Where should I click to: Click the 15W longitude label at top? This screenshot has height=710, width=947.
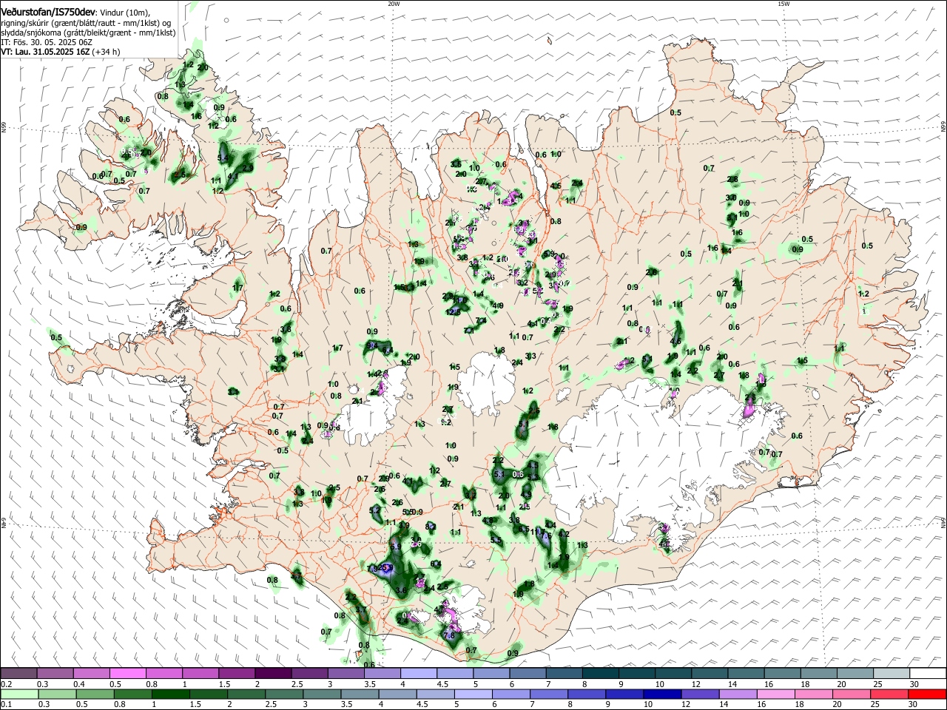[783, 4]
